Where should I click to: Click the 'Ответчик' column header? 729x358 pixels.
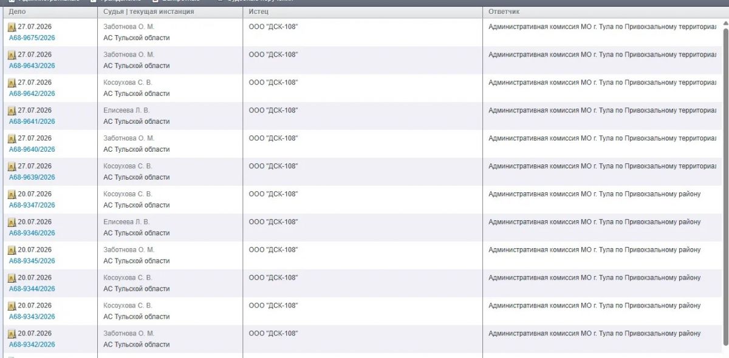click(606, 12)
